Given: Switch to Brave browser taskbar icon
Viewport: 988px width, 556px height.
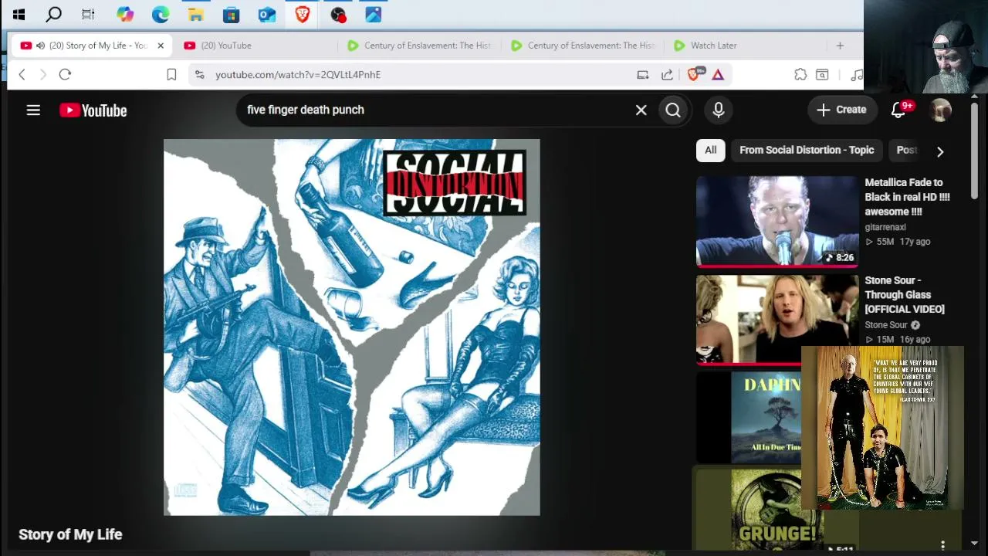Looking at the screenshot, I should (x=302, y=14).
